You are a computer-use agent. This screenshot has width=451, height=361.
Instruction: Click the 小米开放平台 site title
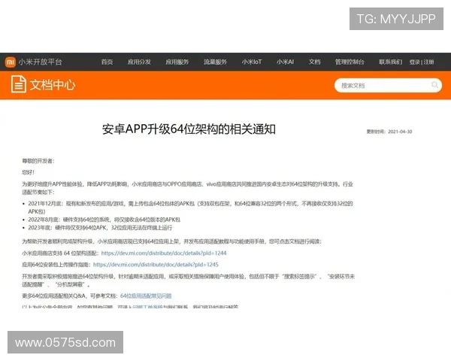pyautogui.click(x=41, y=62)
